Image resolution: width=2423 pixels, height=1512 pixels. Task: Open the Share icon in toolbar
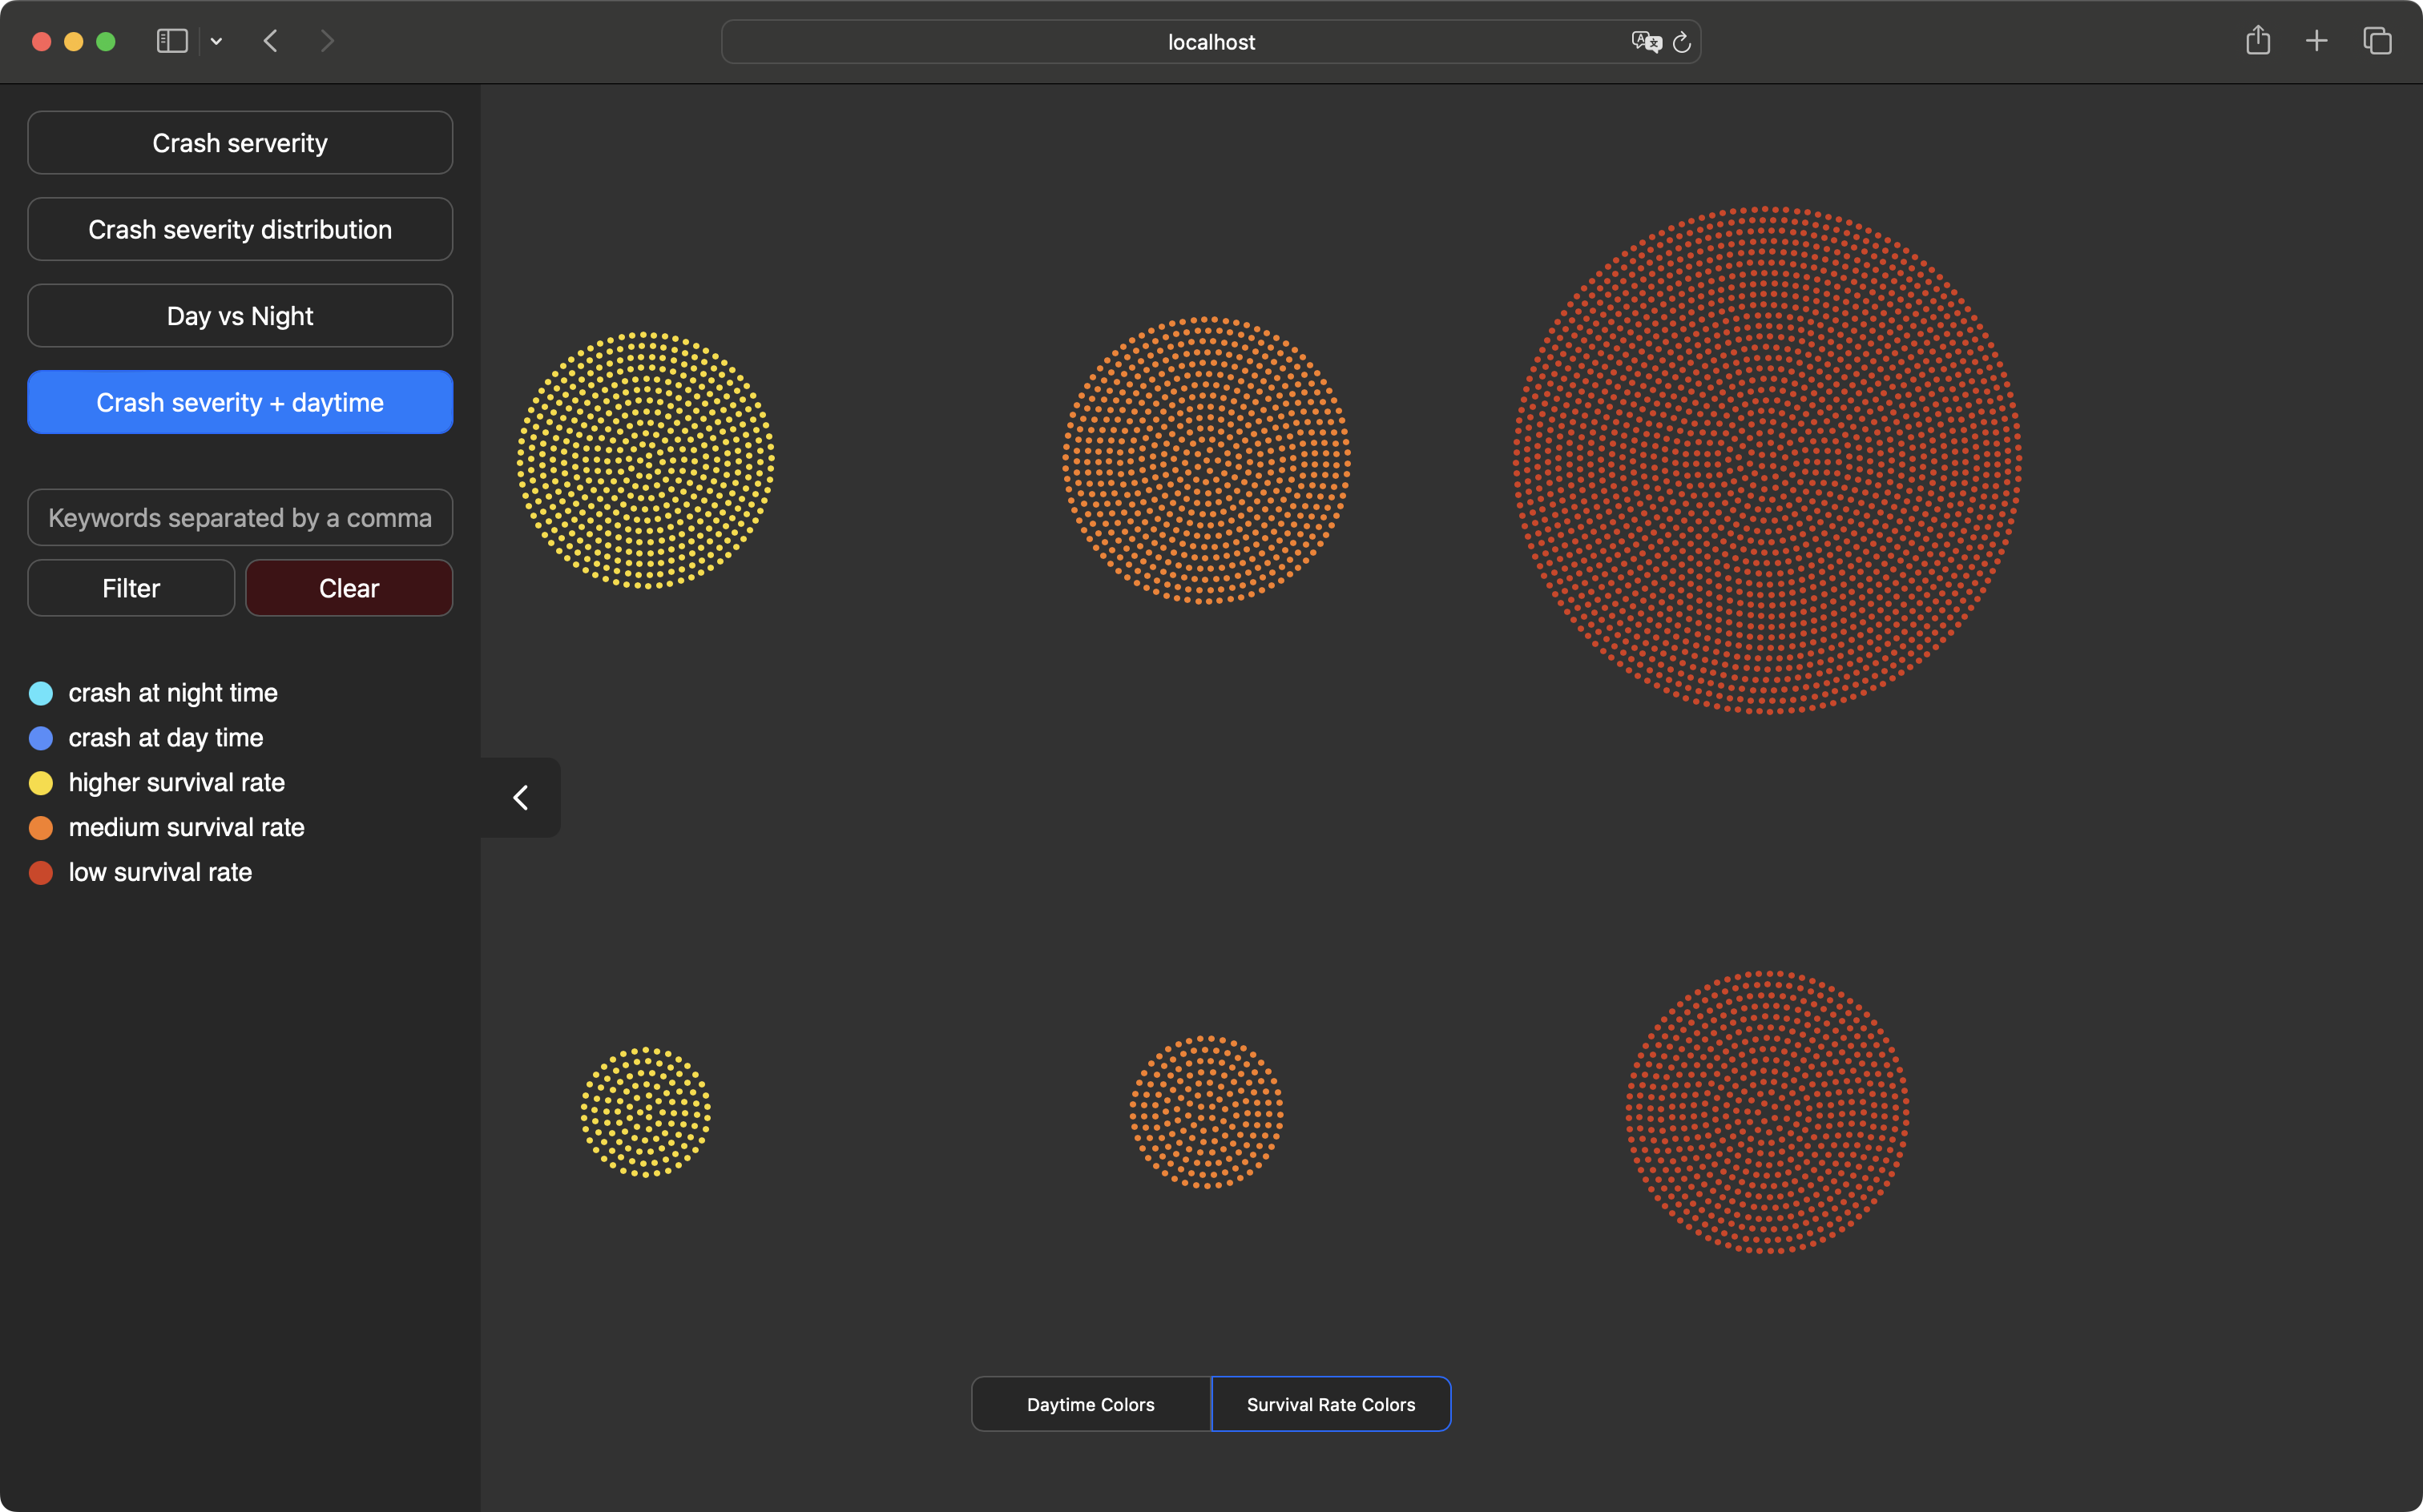click(x=2258, y=41)
